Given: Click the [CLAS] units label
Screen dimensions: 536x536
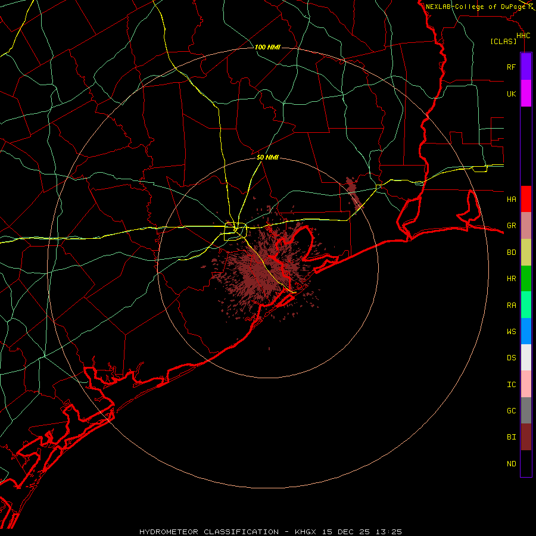Looking at the screenshot, I should click(x=503, y=41).
